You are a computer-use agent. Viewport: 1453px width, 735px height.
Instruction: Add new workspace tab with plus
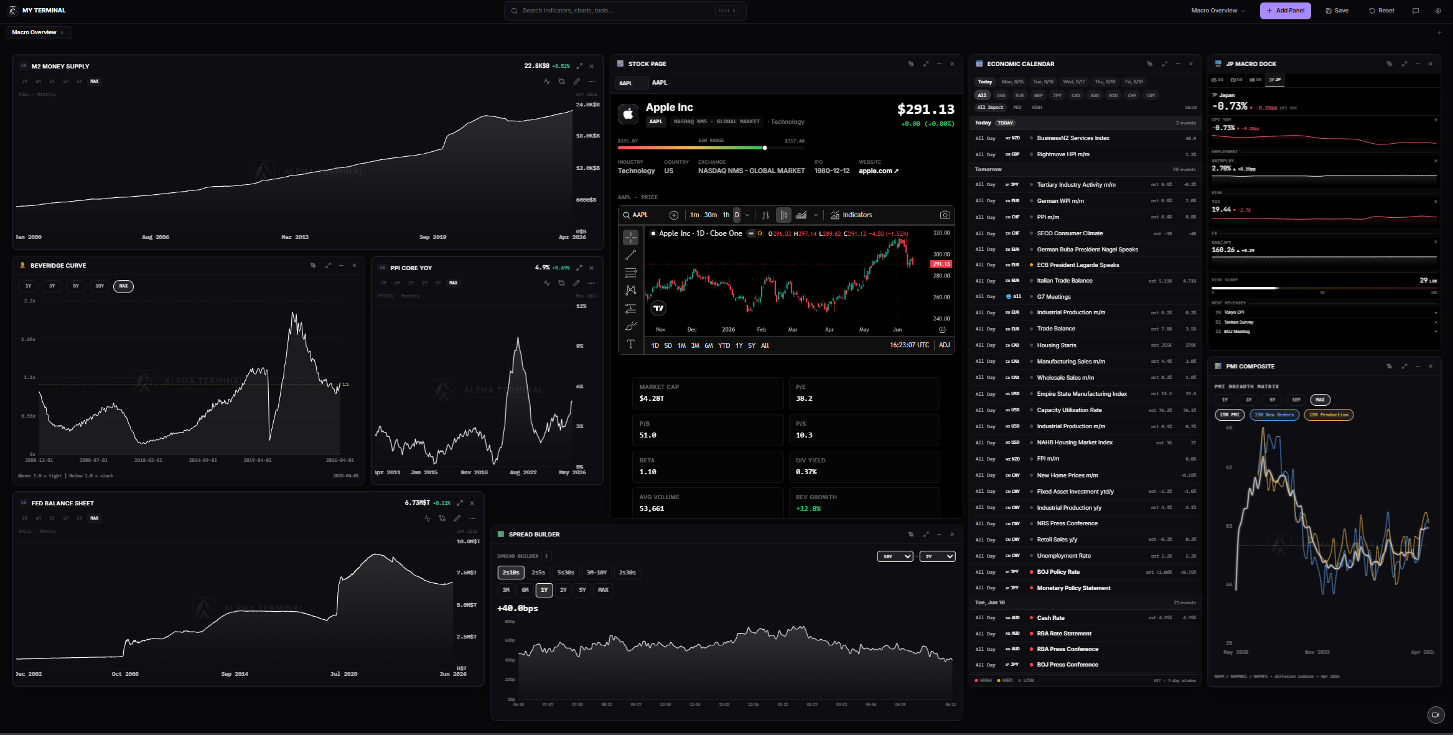tap(1439, 32)
